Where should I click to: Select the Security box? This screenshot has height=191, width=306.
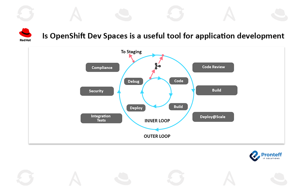click(x=96, y=91)
